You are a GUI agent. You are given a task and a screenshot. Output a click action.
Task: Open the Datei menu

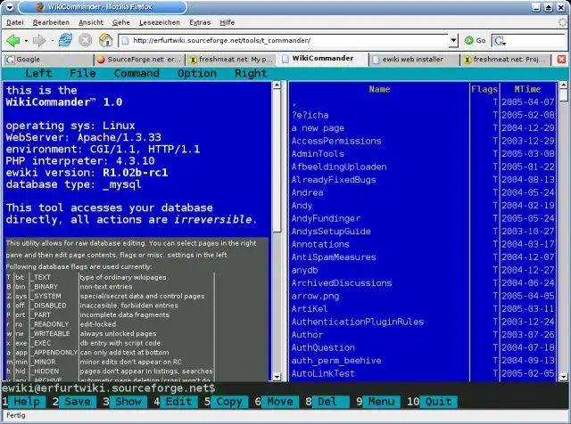[15, 22]
